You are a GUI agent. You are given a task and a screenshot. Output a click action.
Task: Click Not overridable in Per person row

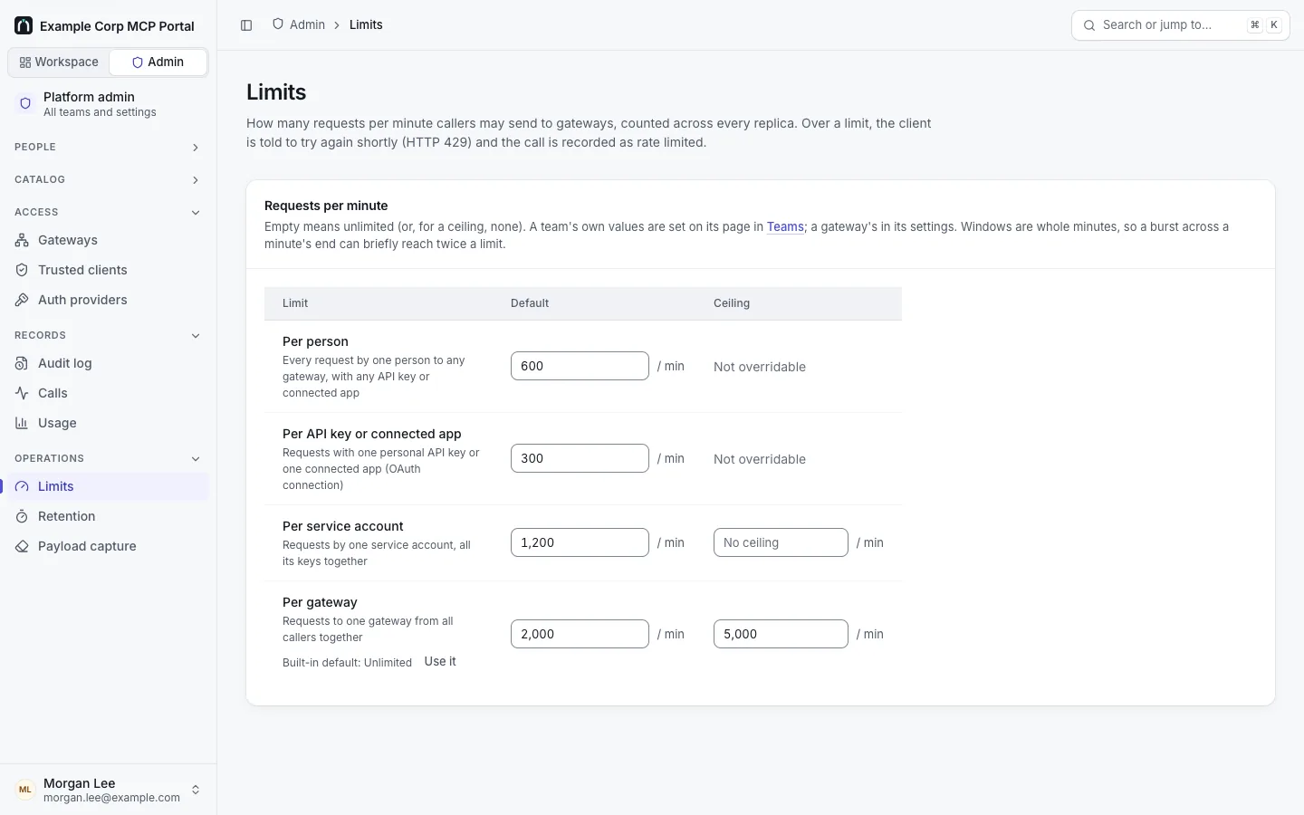click(760, 367)
